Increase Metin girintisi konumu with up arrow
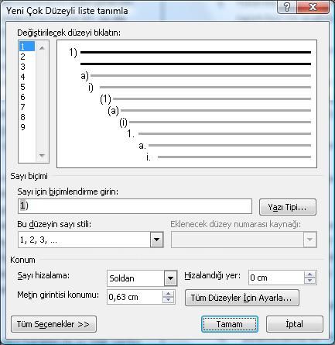The image size is (335, 345). click(168, 294)
